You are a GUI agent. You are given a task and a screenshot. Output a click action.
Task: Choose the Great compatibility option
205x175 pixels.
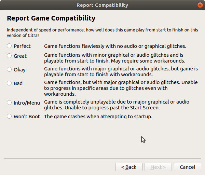pos(9,56)
